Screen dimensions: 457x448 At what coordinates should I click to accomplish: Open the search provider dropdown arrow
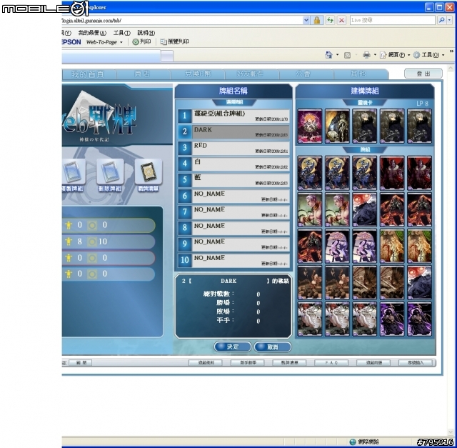tap(449, 20)
